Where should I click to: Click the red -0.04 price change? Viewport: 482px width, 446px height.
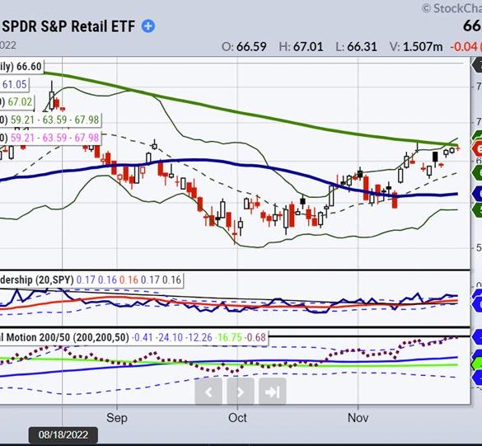click(464, 47)
